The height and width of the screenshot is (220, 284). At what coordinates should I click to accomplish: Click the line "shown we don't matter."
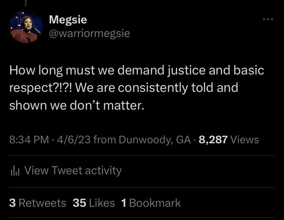point(77,105)
